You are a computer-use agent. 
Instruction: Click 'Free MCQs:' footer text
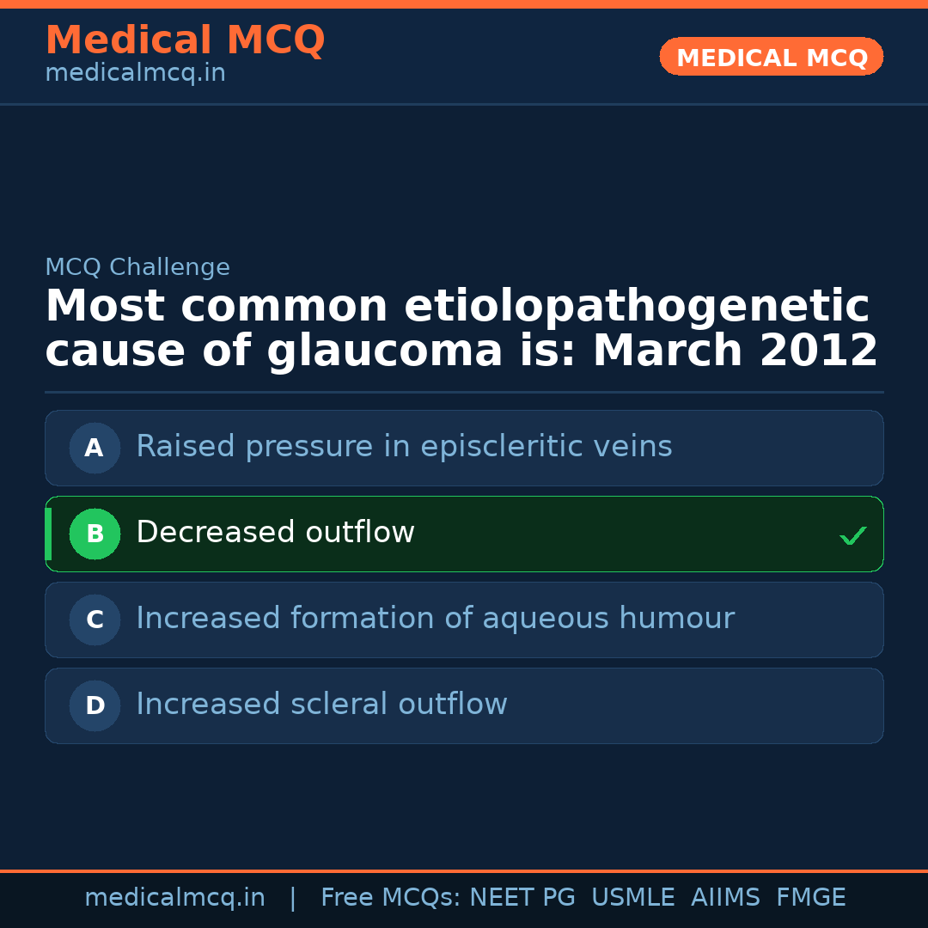coord(390,898)
